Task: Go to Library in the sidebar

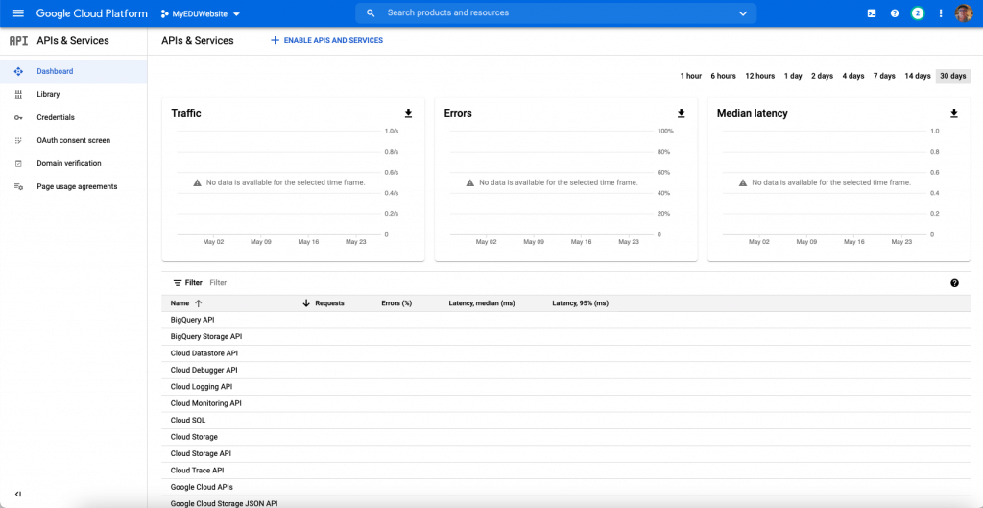Action: pos(48,94)
